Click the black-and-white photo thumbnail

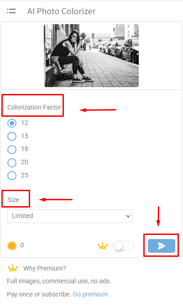pyautogui.click(x=91, y=56)
